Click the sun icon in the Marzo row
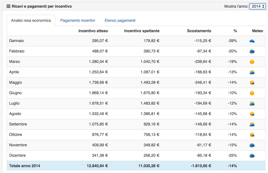The height and width of the screenshot is (173, 268). 252,62
